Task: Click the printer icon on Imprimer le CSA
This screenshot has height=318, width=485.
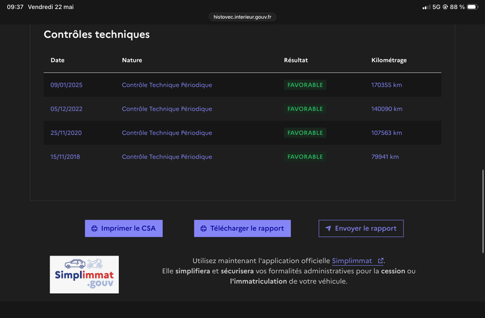Action: [x=95, y=229]
